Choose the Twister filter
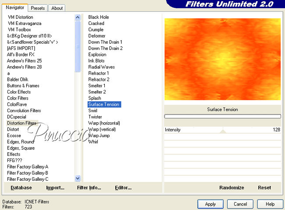This screenshot has height=210, width=285. pyautogui.click(x=95, y=117)
